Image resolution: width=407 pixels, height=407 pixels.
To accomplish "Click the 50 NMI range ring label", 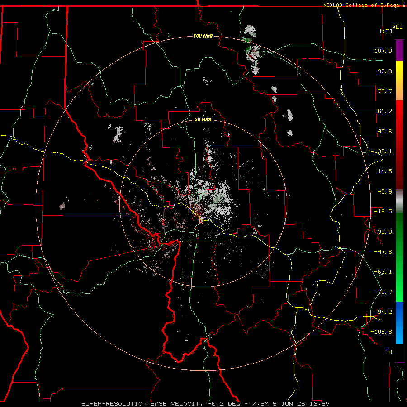I will click(x=203, y=119).
